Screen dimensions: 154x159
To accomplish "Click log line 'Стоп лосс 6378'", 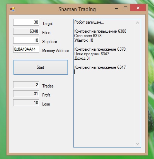I will [88, 36].
